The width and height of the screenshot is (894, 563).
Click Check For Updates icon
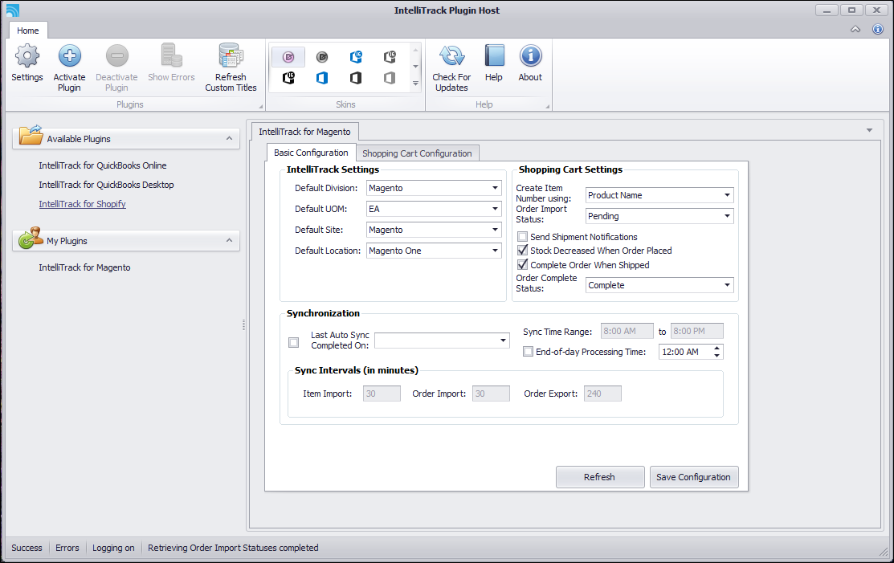pos(451,56)
